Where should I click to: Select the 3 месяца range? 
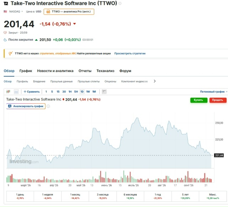(x=103, y=196)
